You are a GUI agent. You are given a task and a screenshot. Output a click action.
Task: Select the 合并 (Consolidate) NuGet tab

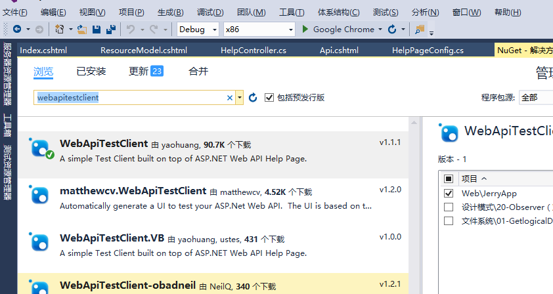[198, 72]
